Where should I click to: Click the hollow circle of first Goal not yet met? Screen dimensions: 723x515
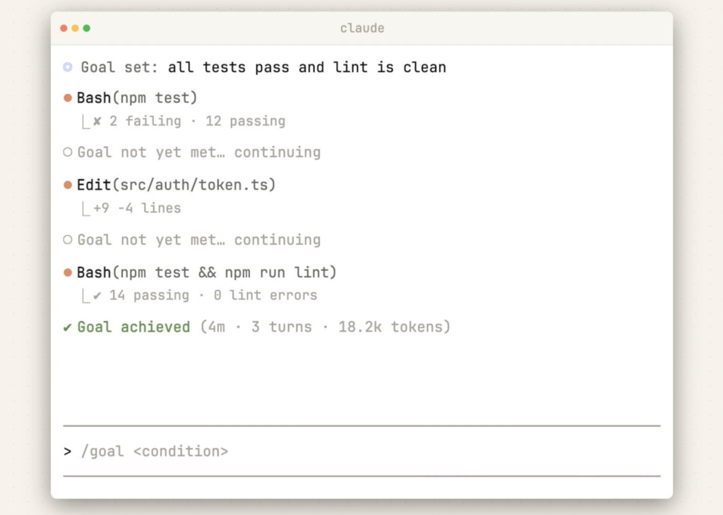point(68,152)
